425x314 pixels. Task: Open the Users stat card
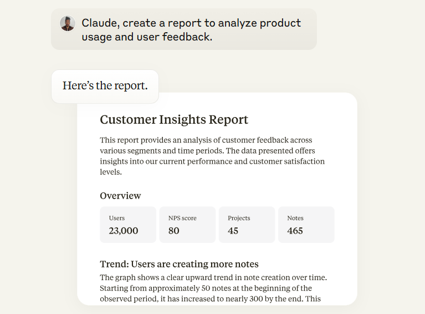128,225
